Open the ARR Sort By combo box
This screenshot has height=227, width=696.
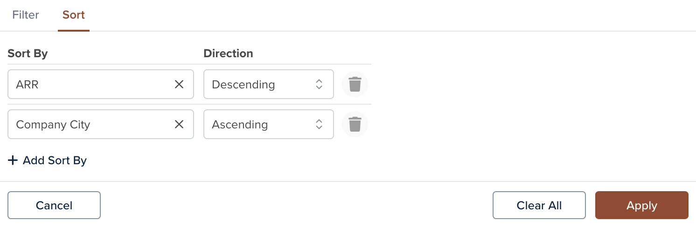coord(101,84)
